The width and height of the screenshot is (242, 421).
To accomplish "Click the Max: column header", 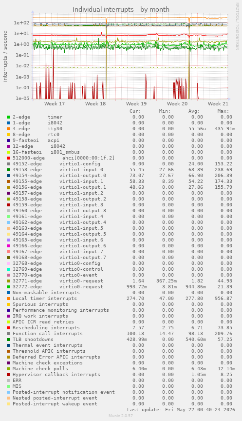I will [x=223, y=111].
